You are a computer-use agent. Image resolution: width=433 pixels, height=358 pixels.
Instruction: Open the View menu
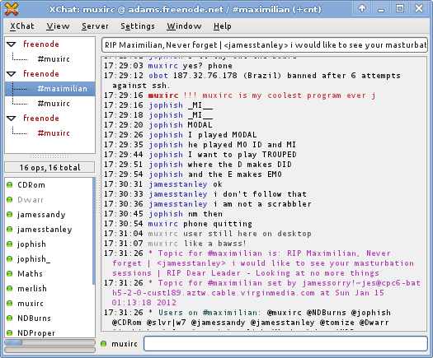click(x=58, y=26)
